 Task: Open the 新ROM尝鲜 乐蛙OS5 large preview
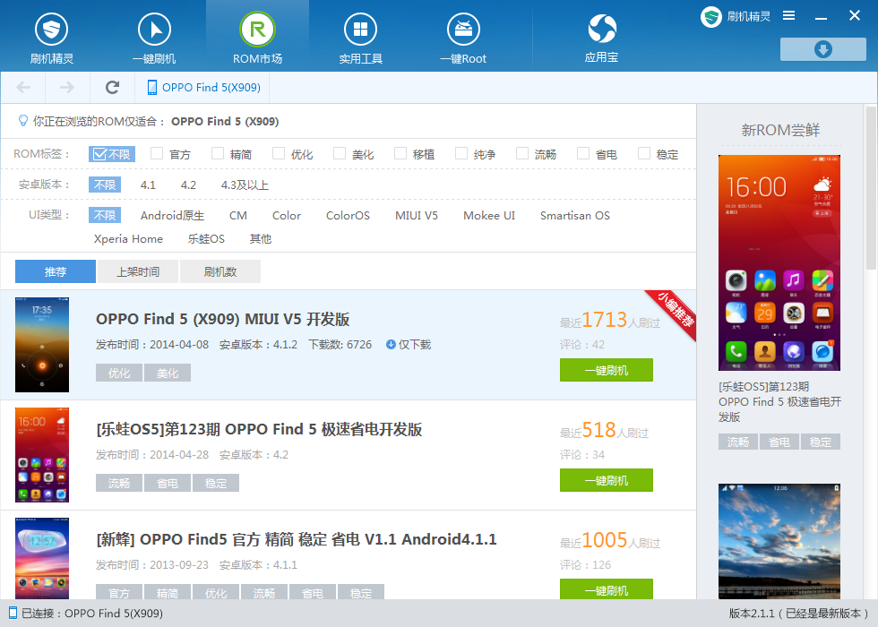click(x=779, y=263)
